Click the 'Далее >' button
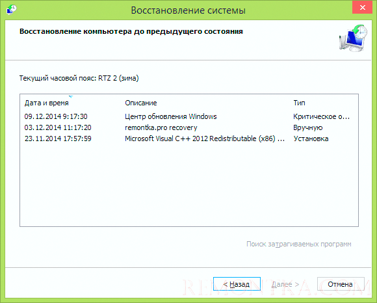The image size is (377, 303). click(285, 284)
